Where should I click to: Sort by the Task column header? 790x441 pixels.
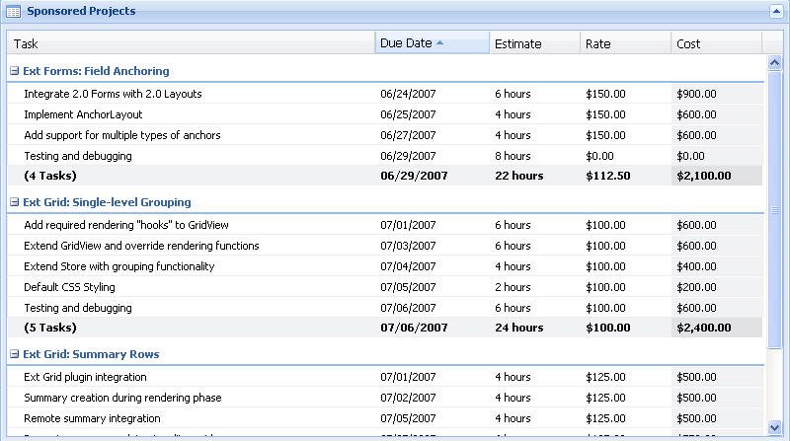pos(191,43)
